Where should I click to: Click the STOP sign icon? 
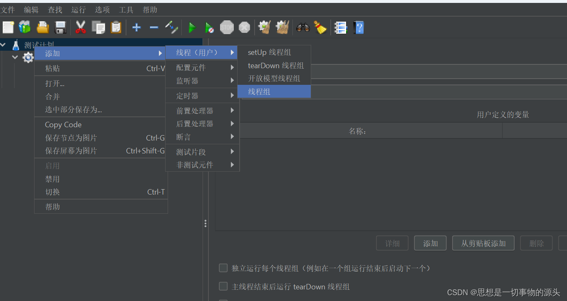[227, 27]
